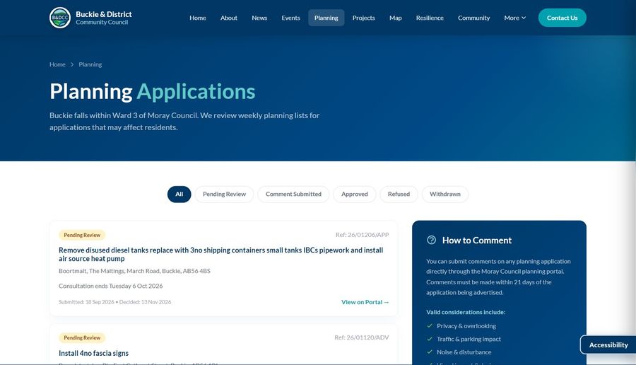Click Pending Review badge on Ref 26/01206/APP
This screenshot has height=365, width=636.
82,235
